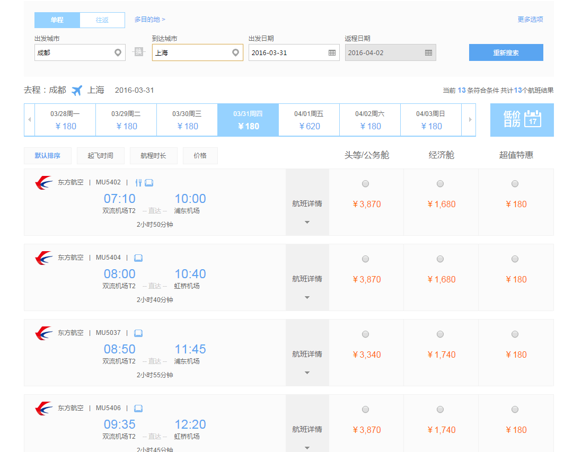Choose the 04/02周六 date tab
This screenshot has height=452, width=564.
[x=370, y=120]
